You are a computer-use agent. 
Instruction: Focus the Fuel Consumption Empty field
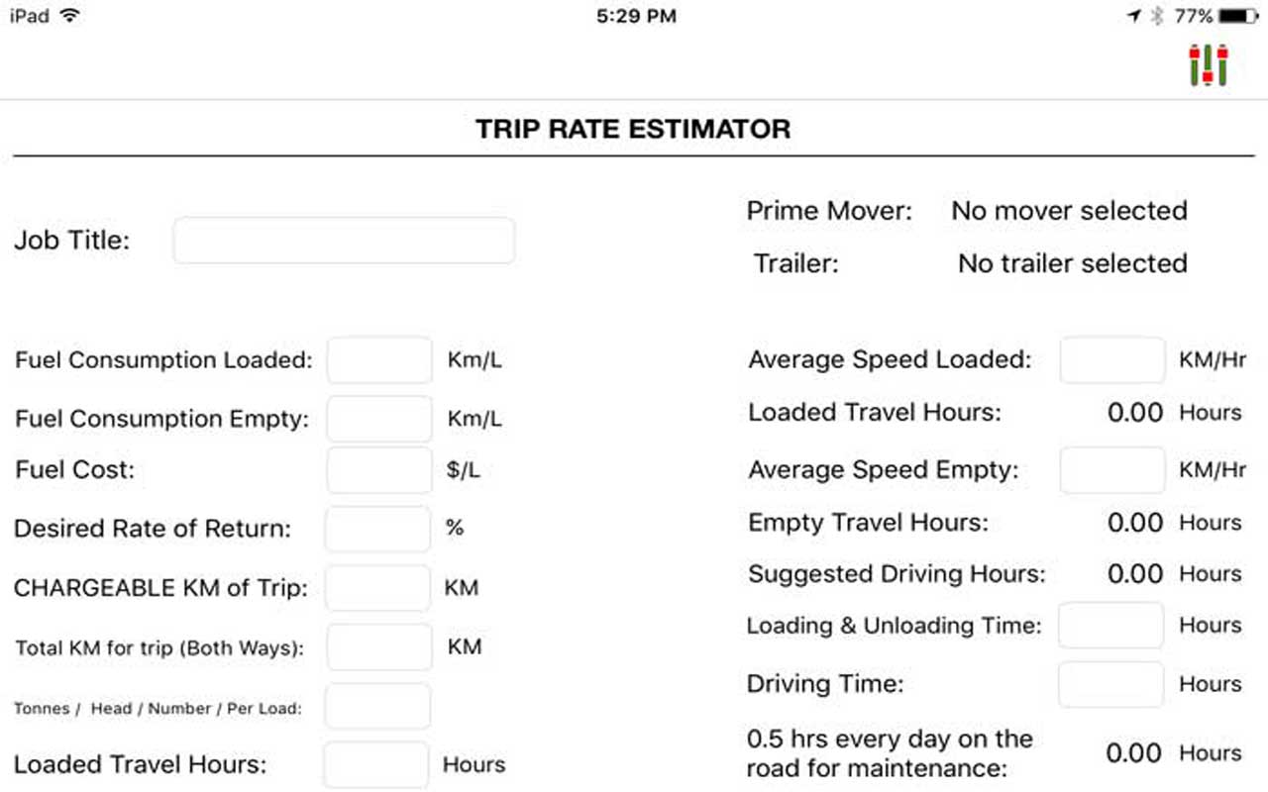(x=379, y=419)
